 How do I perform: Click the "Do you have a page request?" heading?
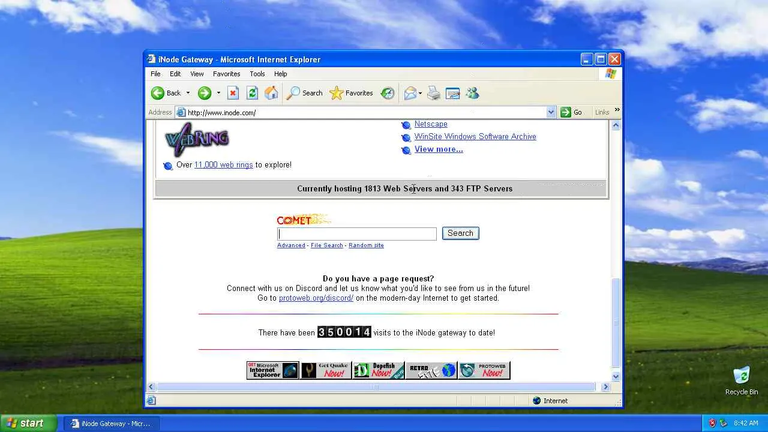coord(378,279)
